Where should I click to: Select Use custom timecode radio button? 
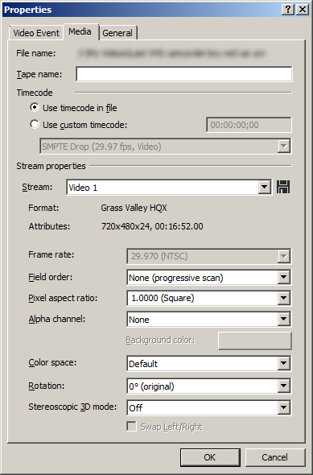click(x=35, y=124)
